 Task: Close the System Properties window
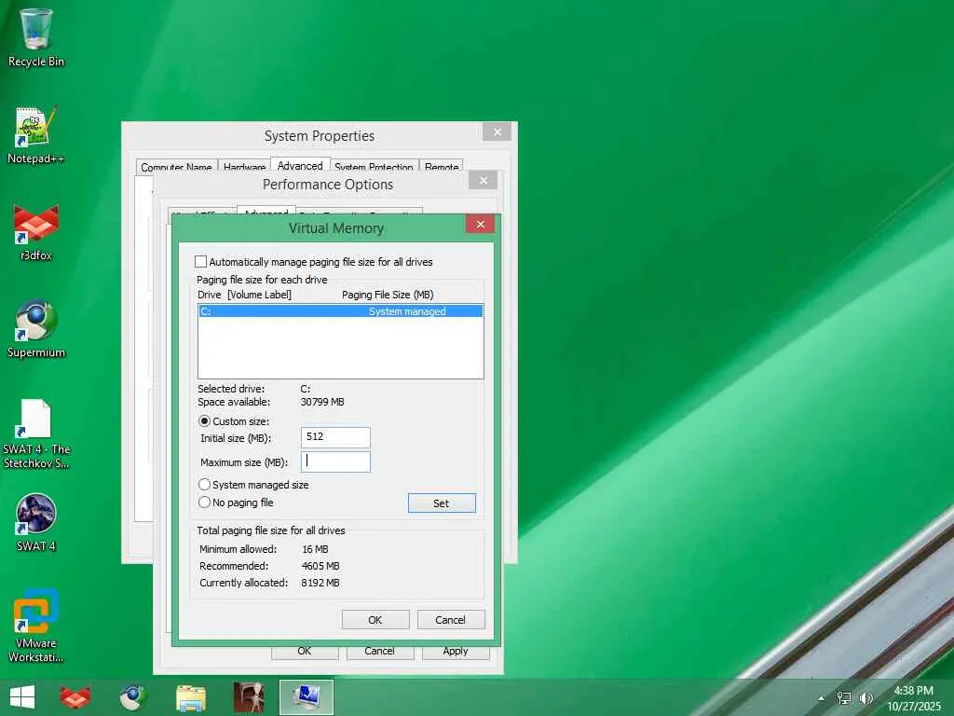[x=497, y=131]
